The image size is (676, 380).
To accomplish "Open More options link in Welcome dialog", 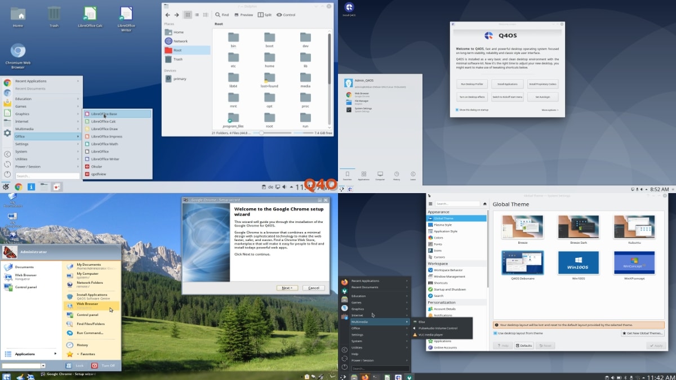I will [550, 110].
